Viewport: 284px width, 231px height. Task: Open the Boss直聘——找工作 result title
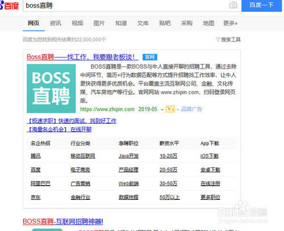[x=82, y=57]
